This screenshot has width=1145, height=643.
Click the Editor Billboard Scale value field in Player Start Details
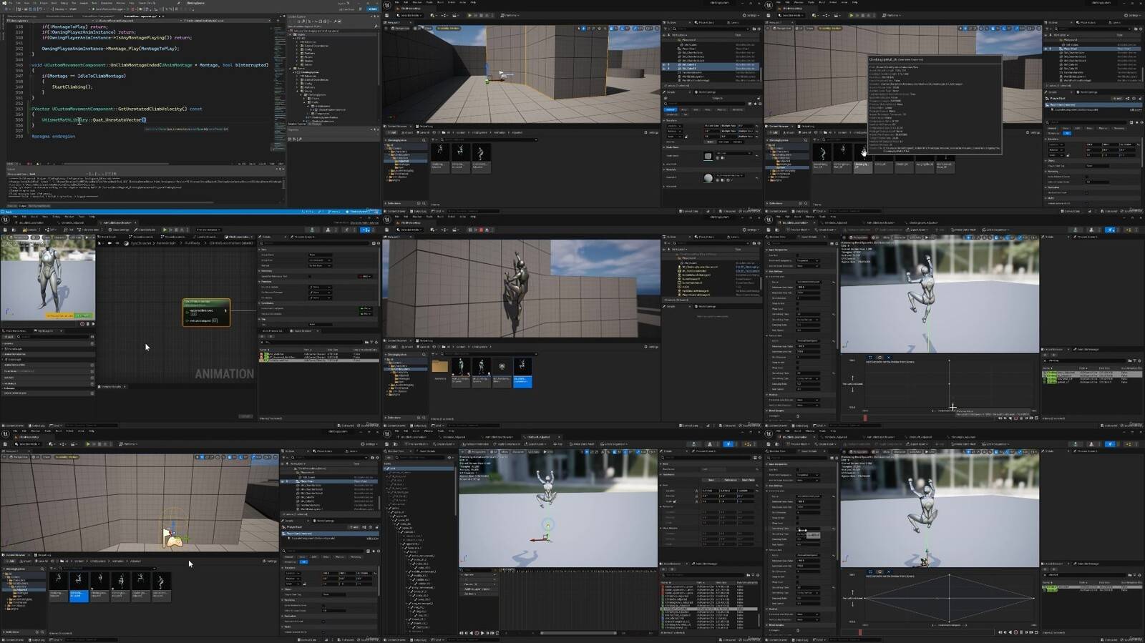pyautogui.click(x=333, y=611)
